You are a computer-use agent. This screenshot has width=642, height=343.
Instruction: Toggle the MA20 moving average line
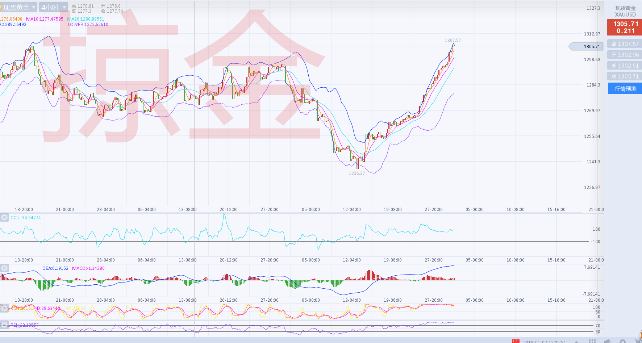click(x=86, y=19)
